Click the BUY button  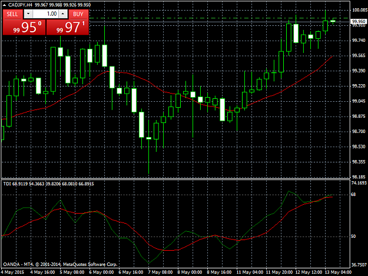[x=78, y=14]
